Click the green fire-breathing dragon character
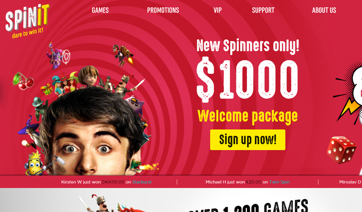This screenshot has height=212, width=362. pyautogui.click(x=143, y=166)
